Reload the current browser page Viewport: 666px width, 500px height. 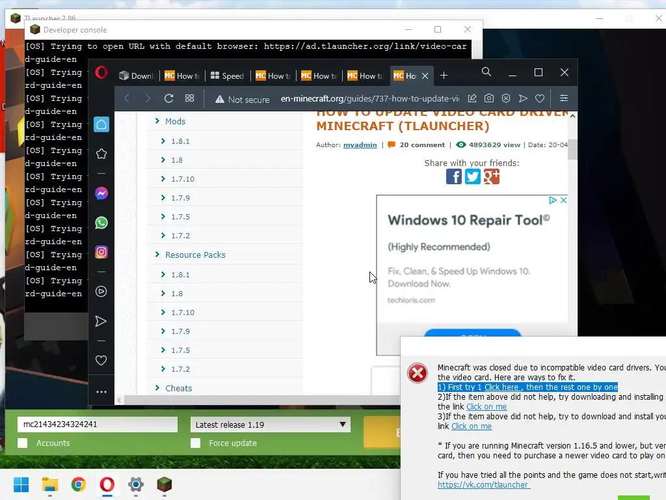(x=168, y=99)
